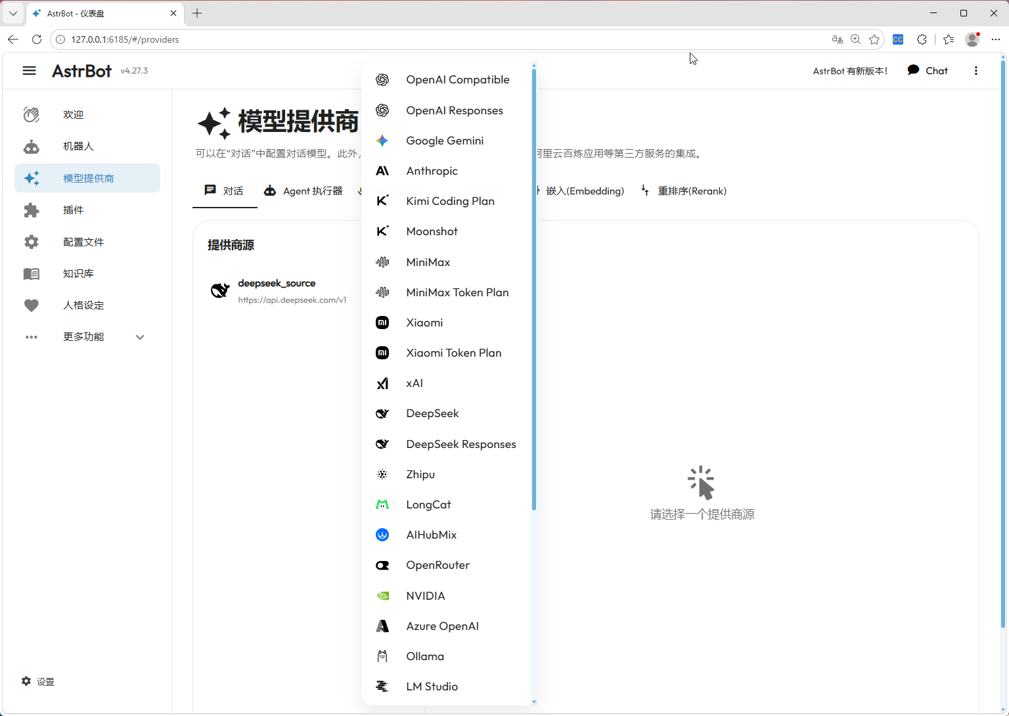Screen dimensions: 1009x716
Task: Click the zoom magnifier icon in address bar
Action: (855, 39)
